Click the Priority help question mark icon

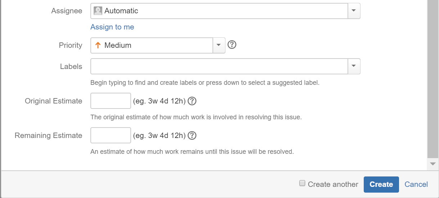coord(232,45)
